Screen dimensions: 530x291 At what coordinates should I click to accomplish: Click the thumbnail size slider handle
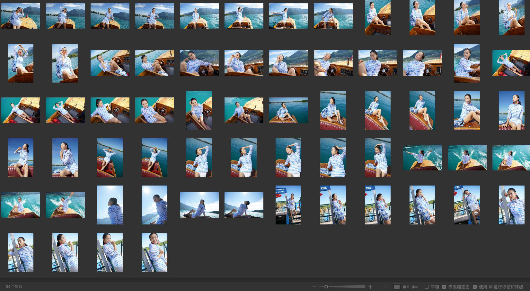click(326, 287)
